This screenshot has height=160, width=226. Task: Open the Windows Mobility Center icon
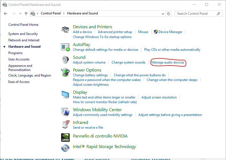[65, 112]
